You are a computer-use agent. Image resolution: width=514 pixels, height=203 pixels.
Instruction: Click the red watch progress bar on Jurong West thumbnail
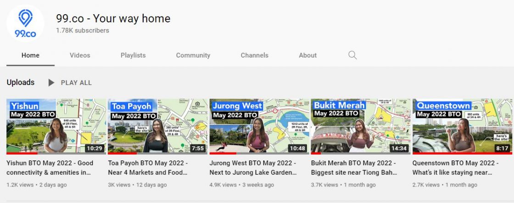[223, 153]
